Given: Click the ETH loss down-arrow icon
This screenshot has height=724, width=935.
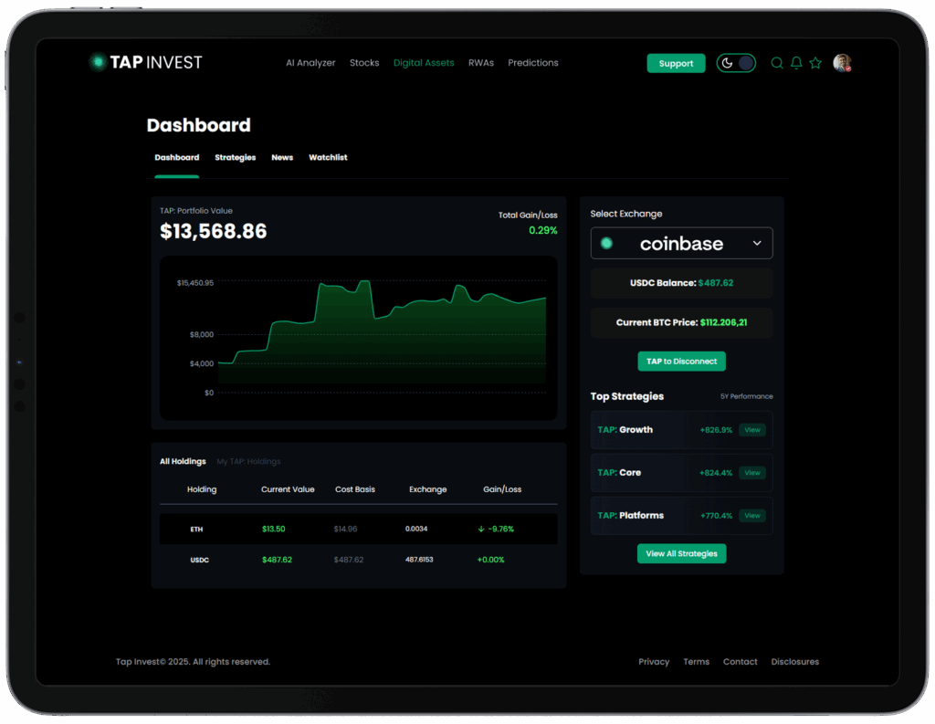Looking at the screenshot, I should point(480,529).
